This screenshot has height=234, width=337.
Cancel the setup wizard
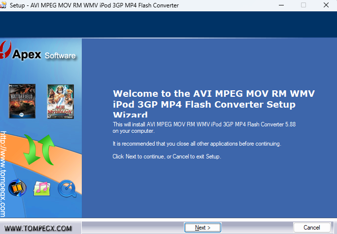(311, 228)
